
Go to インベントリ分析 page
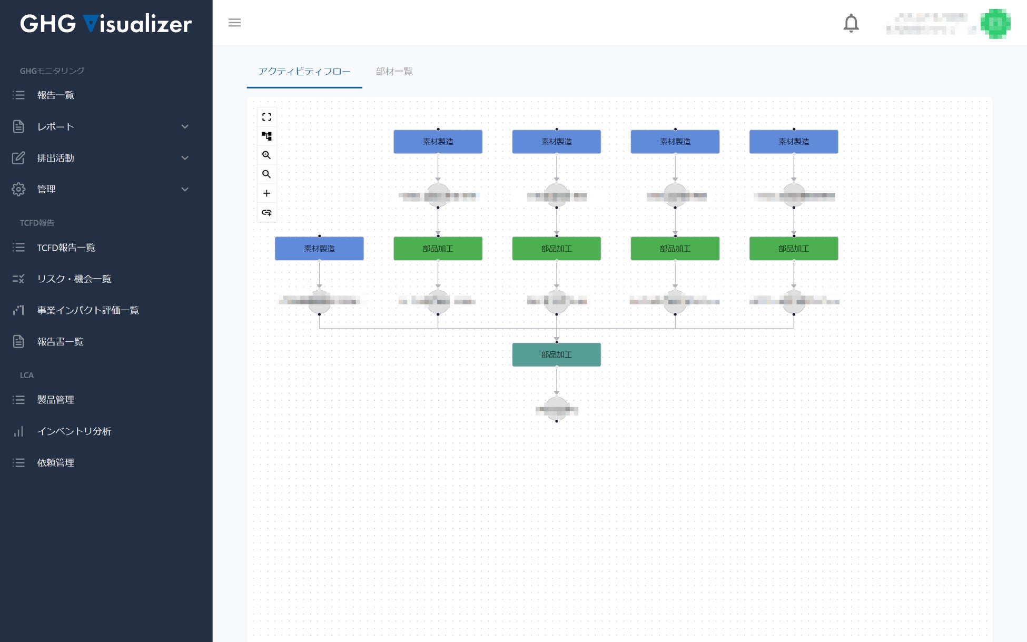coord(74,431)
